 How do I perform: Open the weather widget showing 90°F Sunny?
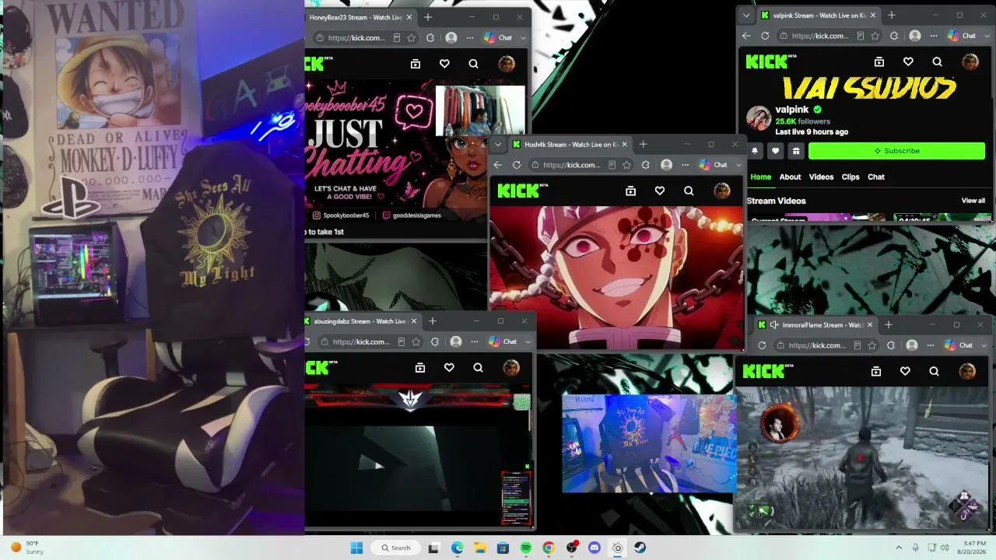(x=27, y=548)
